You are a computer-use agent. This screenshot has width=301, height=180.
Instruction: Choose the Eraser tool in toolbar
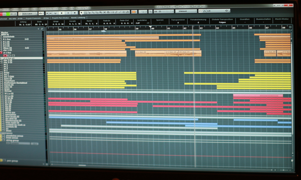click(97, 12)
